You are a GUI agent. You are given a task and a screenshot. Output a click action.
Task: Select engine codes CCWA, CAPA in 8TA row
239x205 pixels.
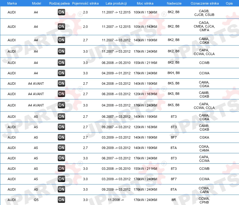pyautogui.click(x=204, y=190)
